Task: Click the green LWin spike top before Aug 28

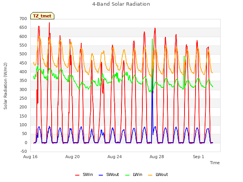Action: click(152, 39)
